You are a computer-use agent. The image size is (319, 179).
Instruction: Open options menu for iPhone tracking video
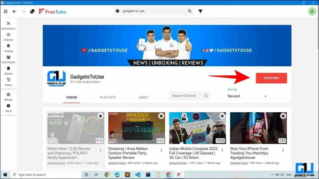(283, 150)
